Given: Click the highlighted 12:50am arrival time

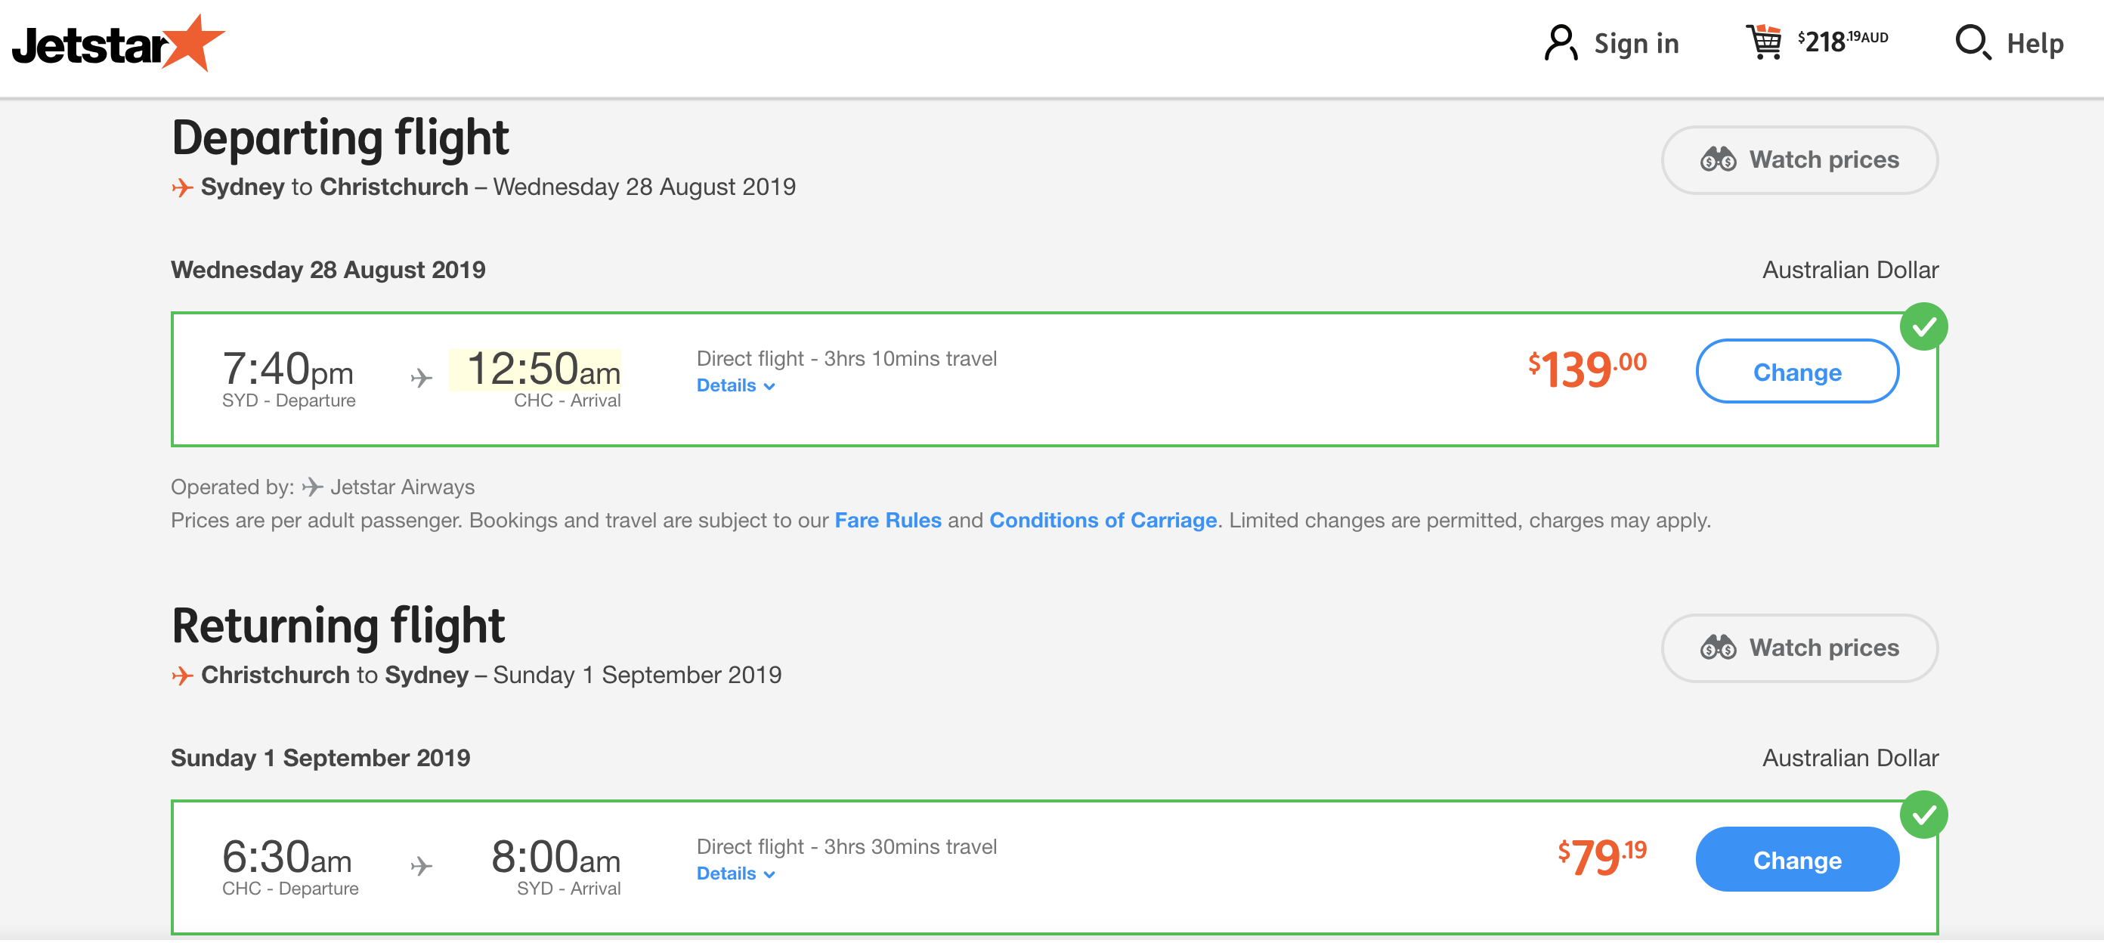Looking at the screenshot, I should (535, 369).
